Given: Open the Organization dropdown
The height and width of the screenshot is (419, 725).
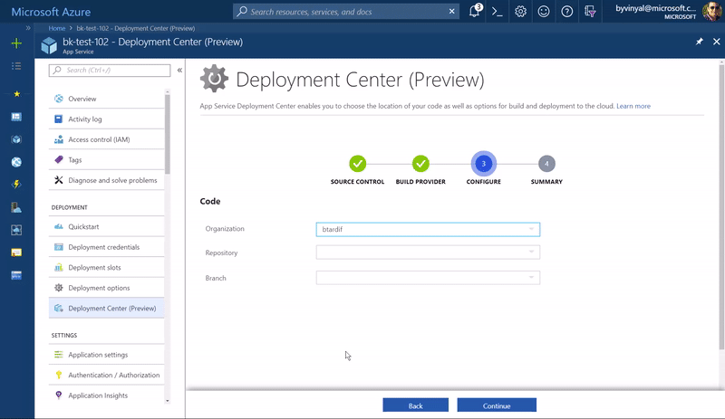Looking at the screenshot, I should point(428,229).
